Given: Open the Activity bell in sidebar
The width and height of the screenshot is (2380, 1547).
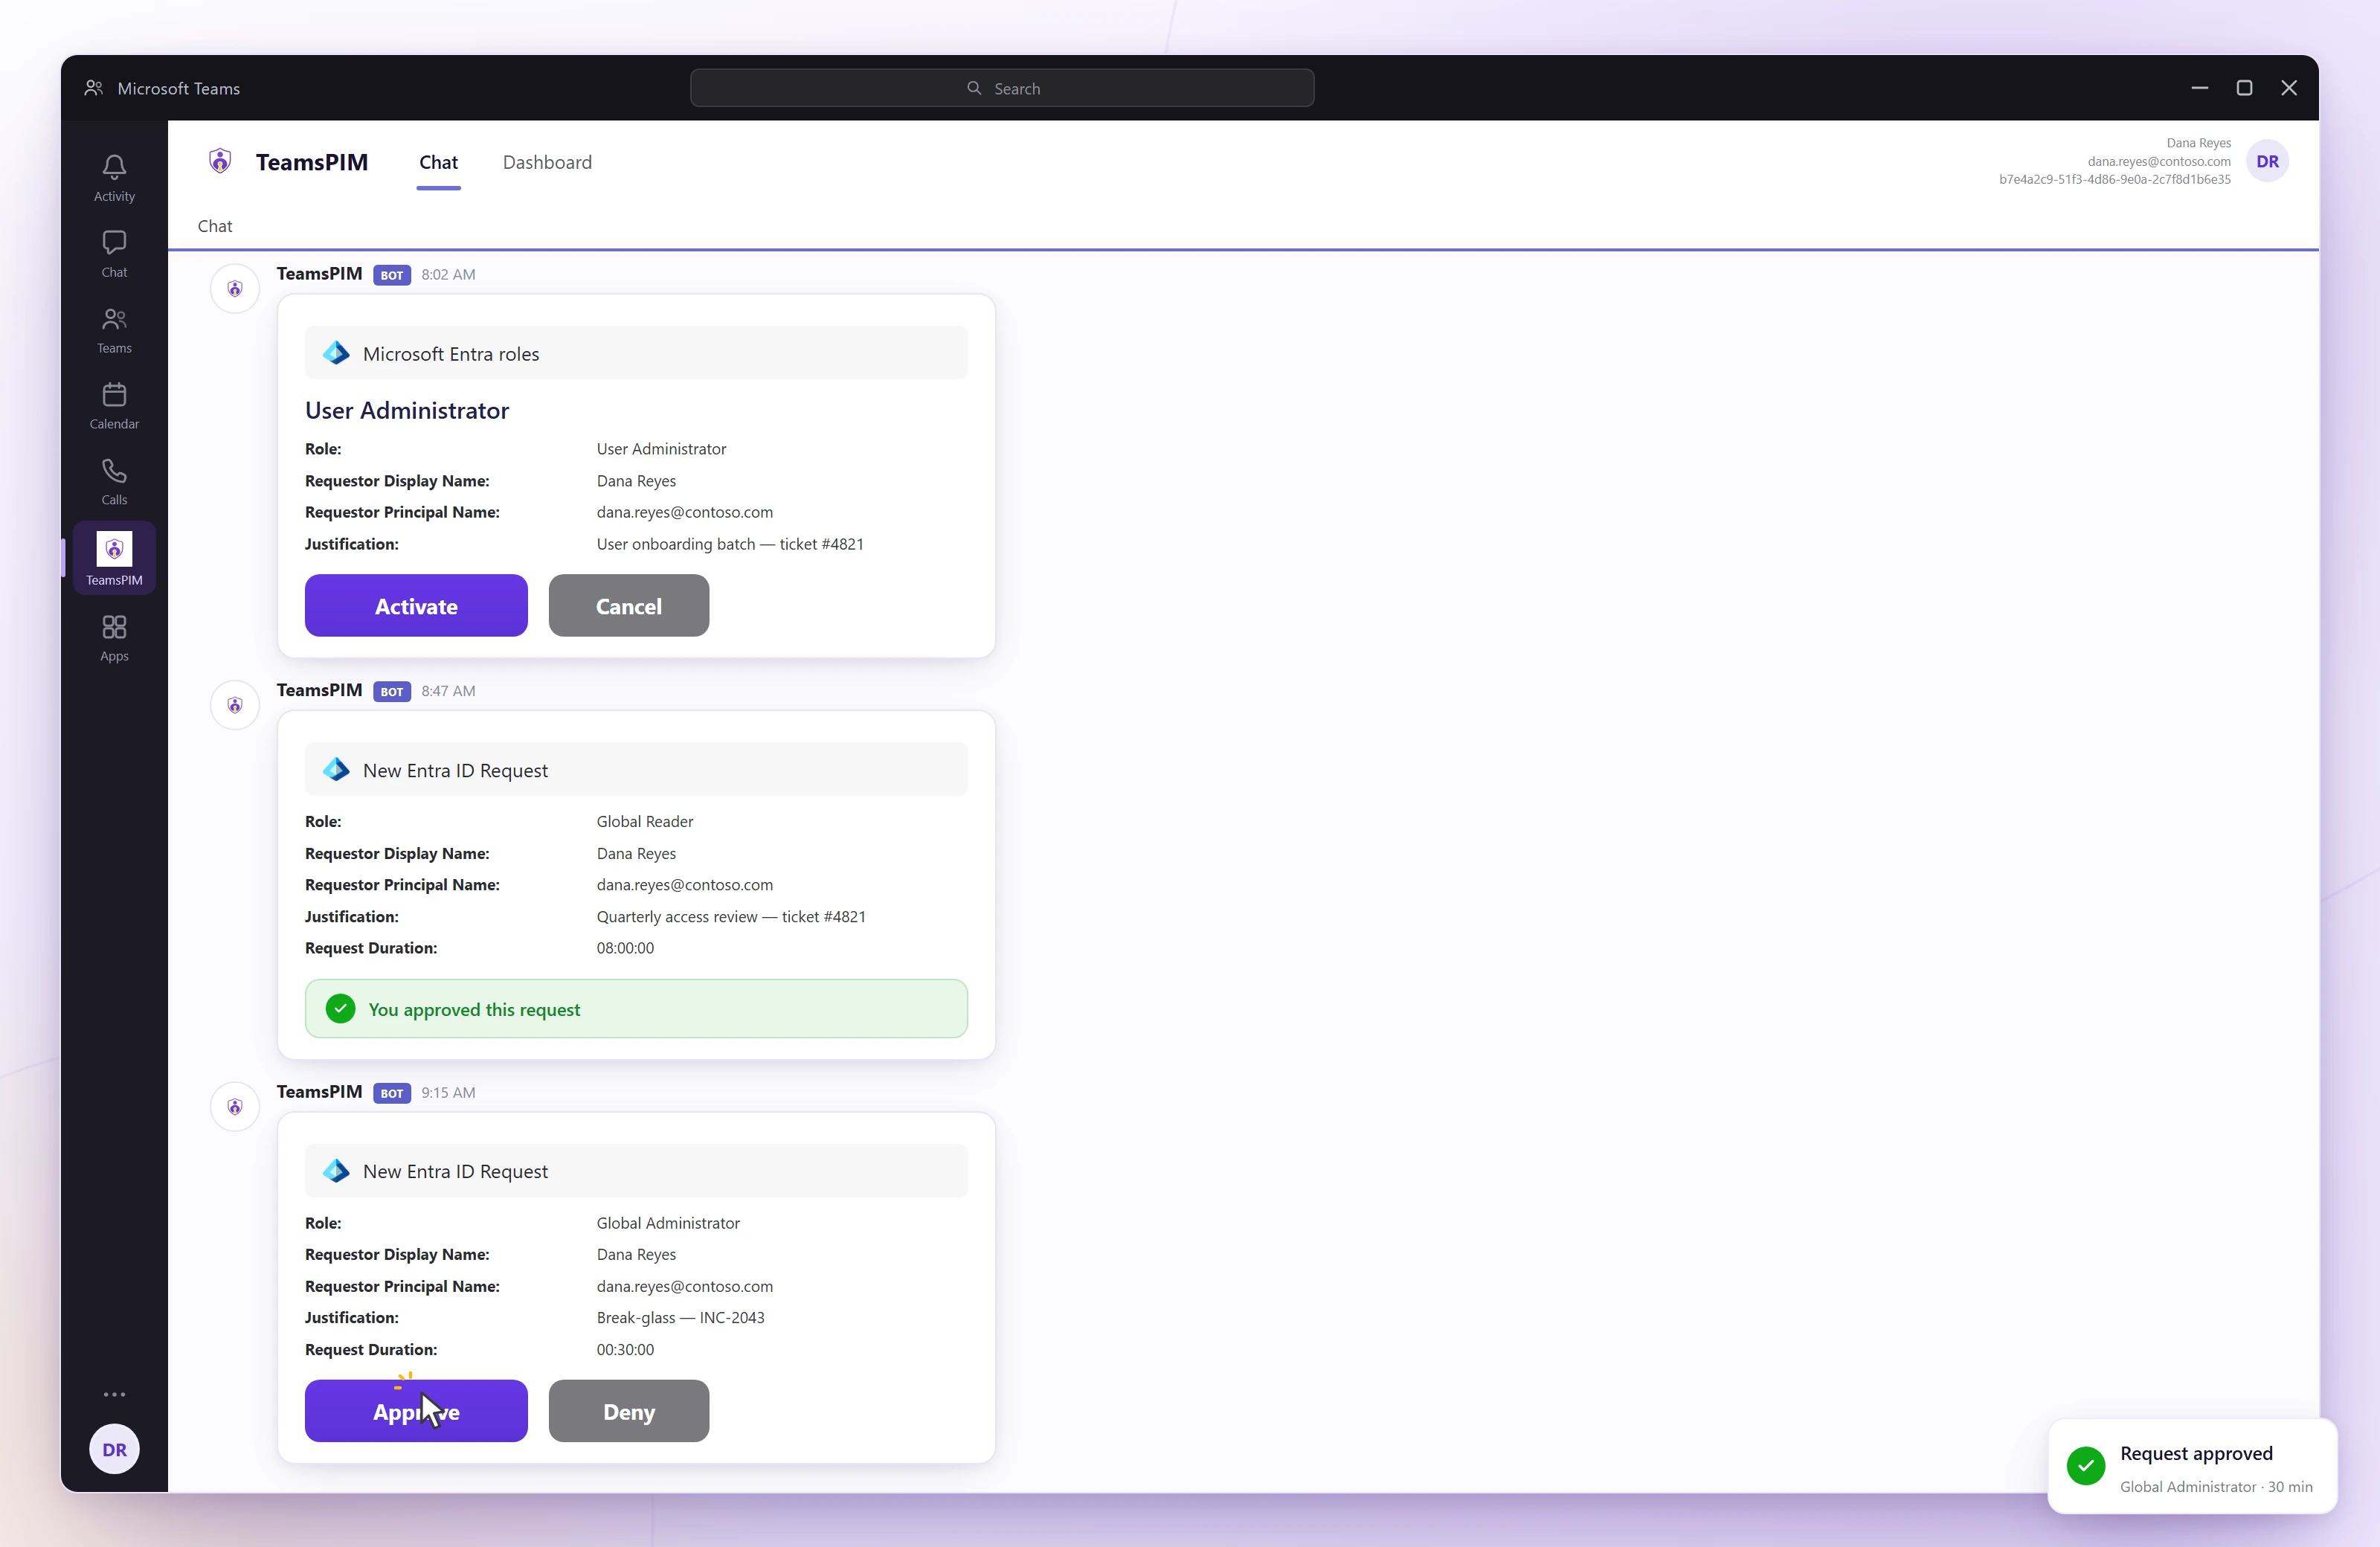Looking at the screenshot, I should (x=114, y=178).
